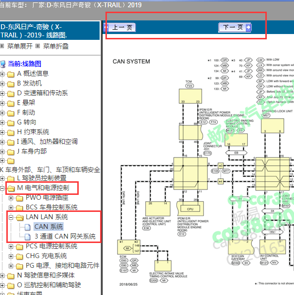Click folder icon of G 转向

[x=11, y=123]
